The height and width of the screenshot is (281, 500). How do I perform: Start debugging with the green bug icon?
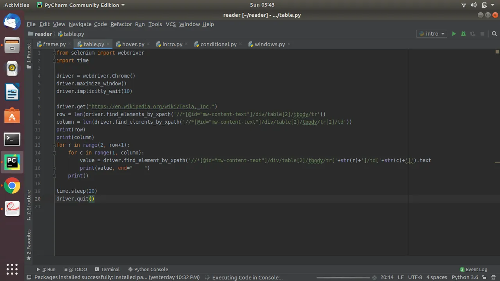click(463, 34)
